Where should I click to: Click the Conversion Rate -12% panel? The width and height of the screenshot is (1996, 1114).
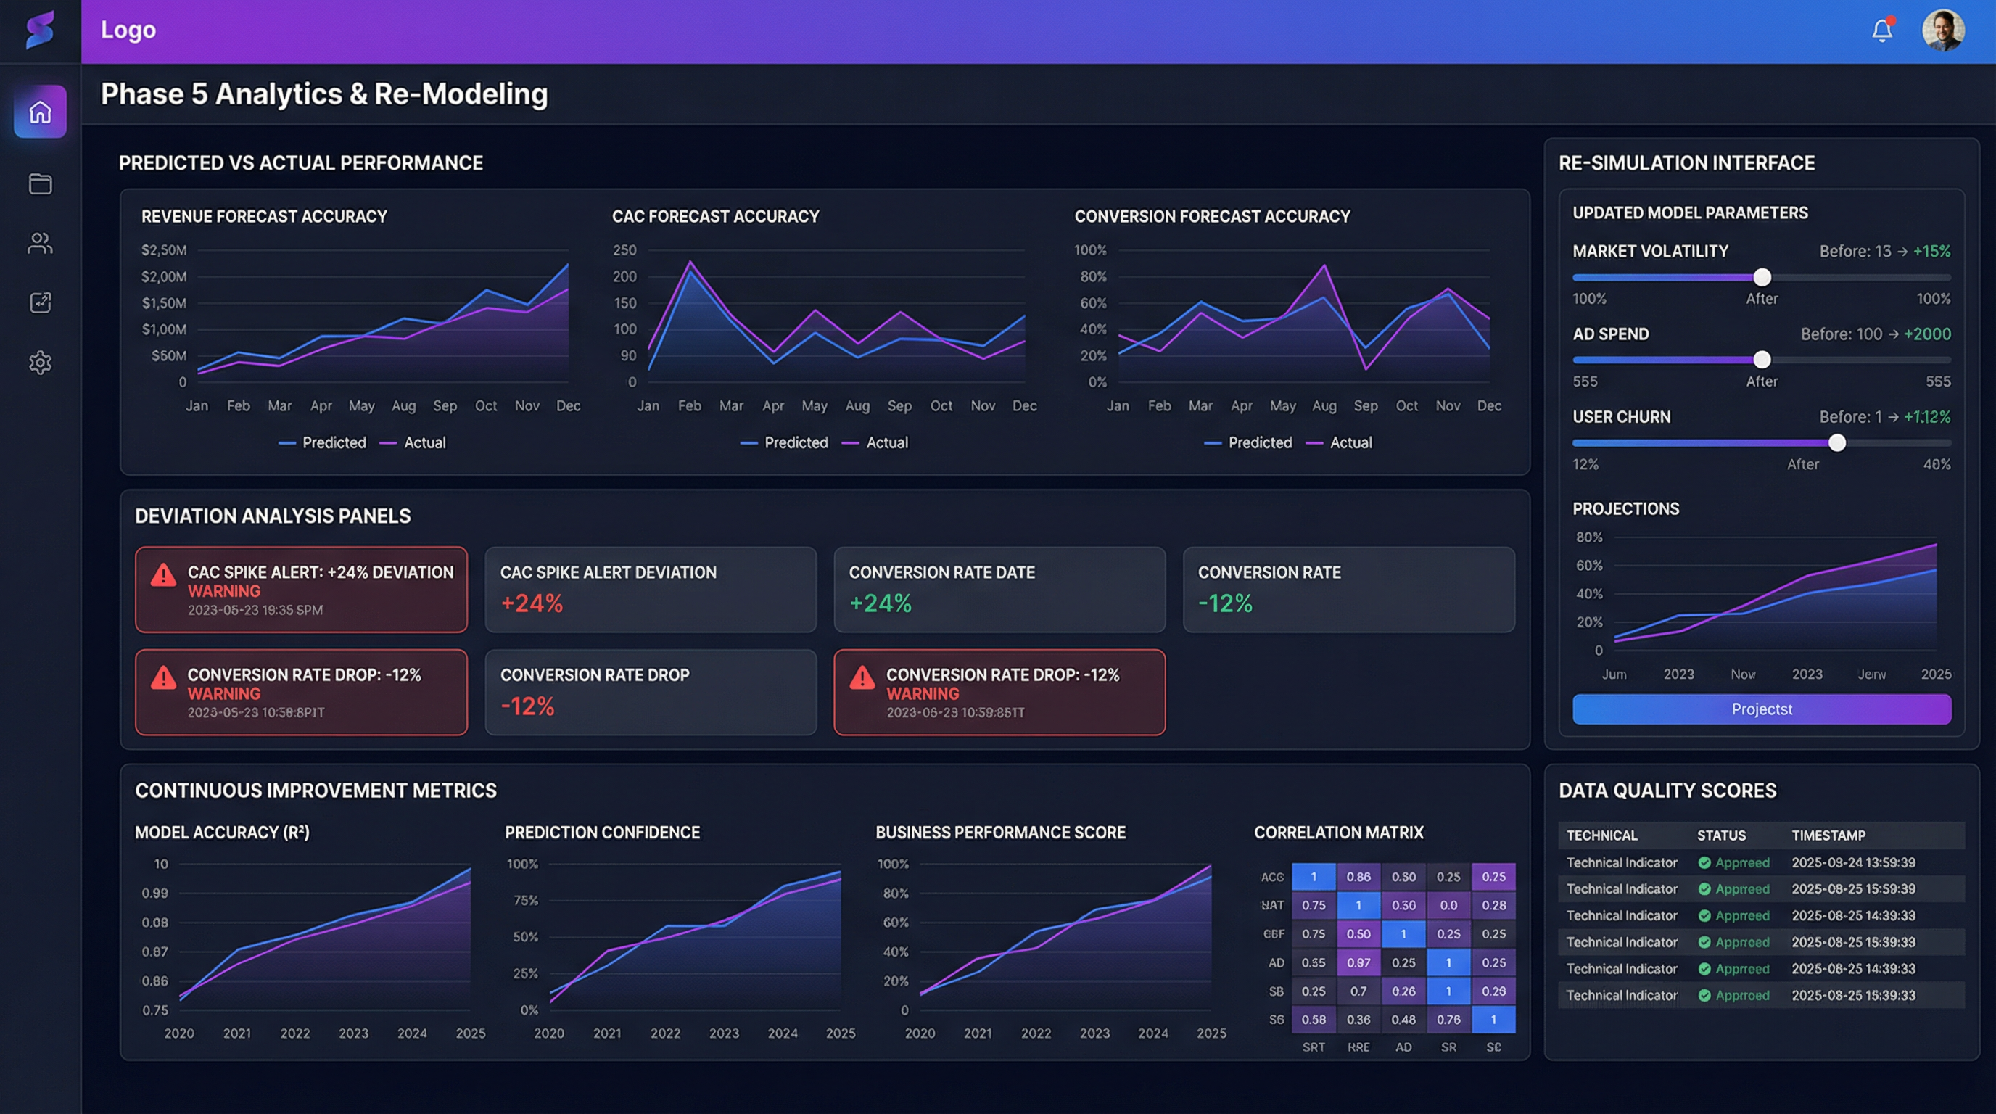(1348, 590)
